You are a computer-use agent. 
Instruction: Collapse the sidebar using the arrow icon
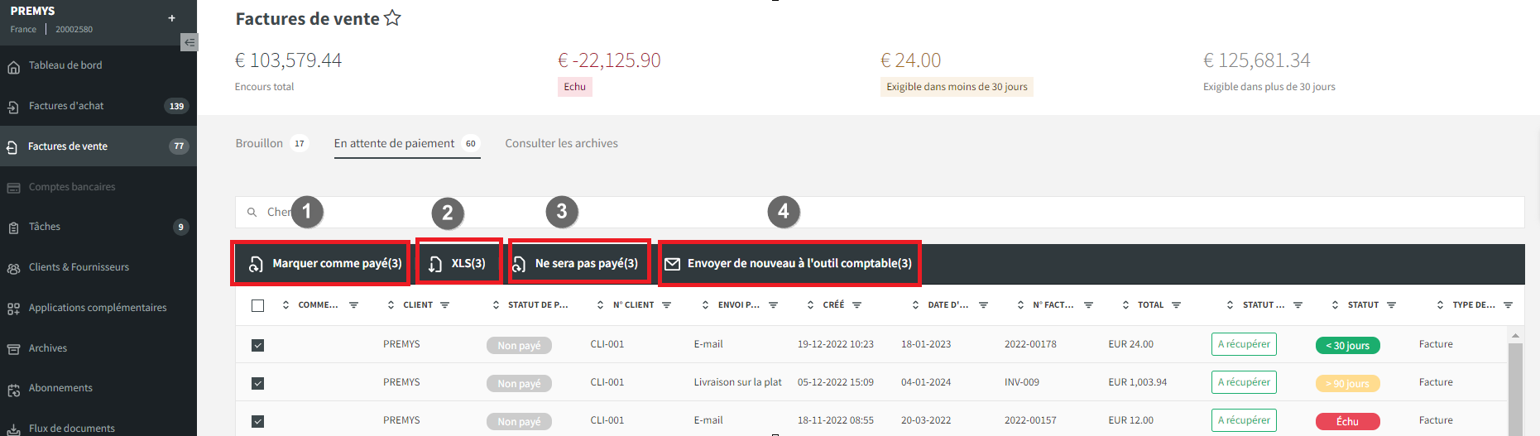[x=190, y=42]
